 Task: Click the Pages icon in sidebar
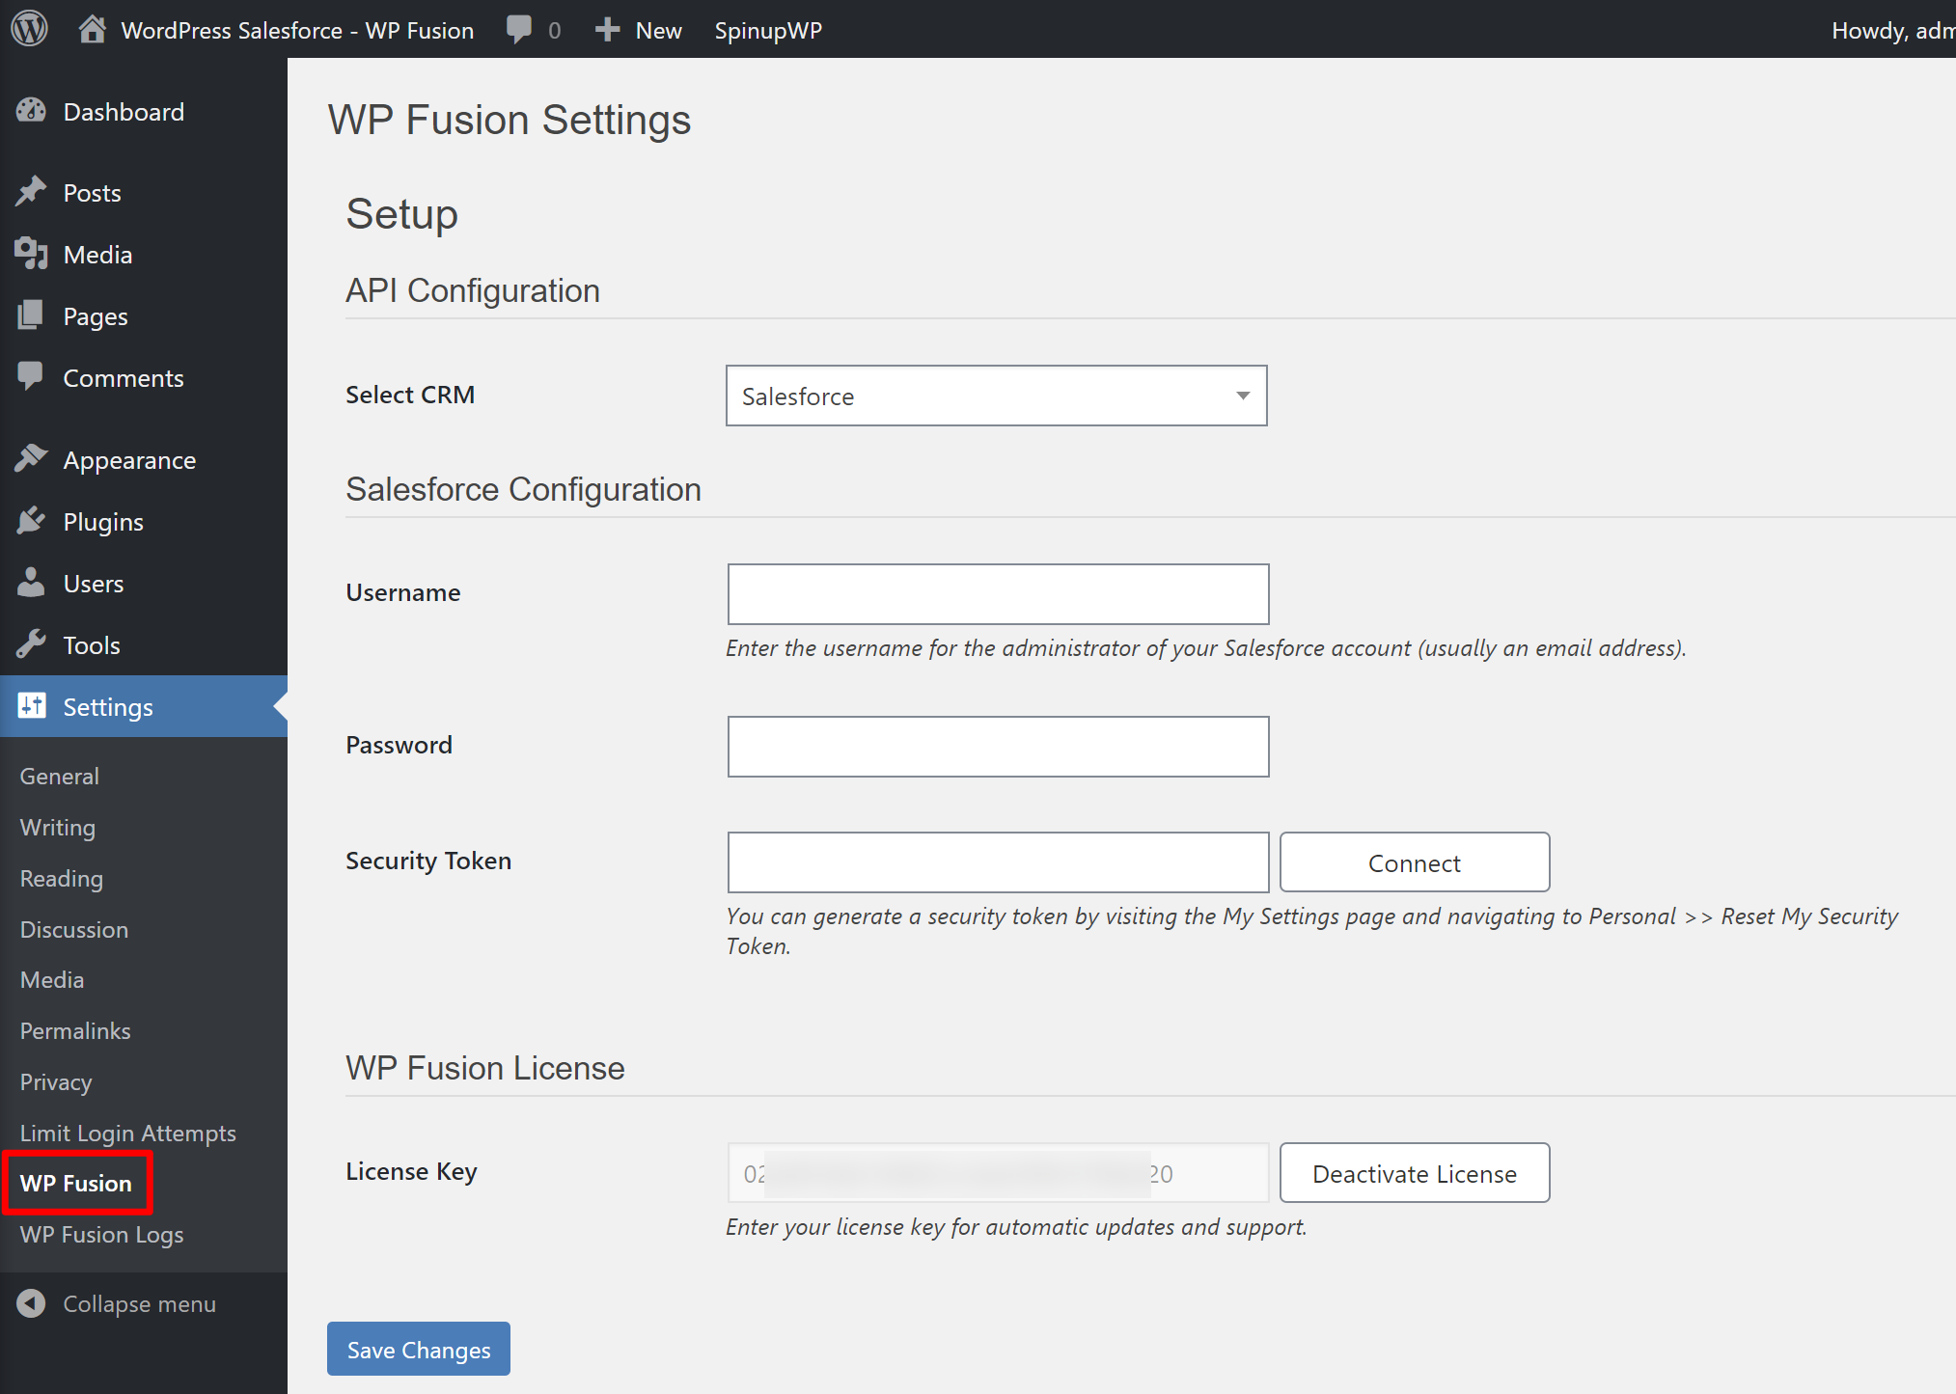click(x=32, y=315)
